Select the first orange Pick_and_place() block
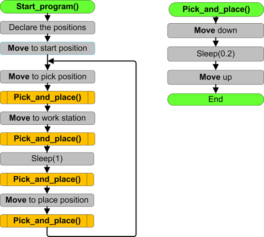264x237 pixels. coord(48,97)
